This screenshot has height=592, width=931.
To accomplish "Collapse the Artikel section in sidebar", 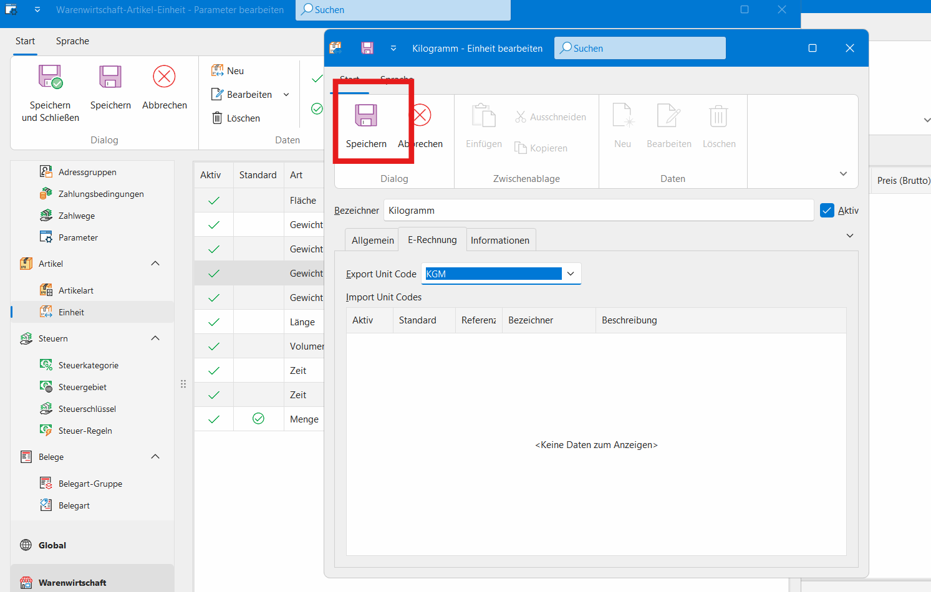I will coord(155,264).
